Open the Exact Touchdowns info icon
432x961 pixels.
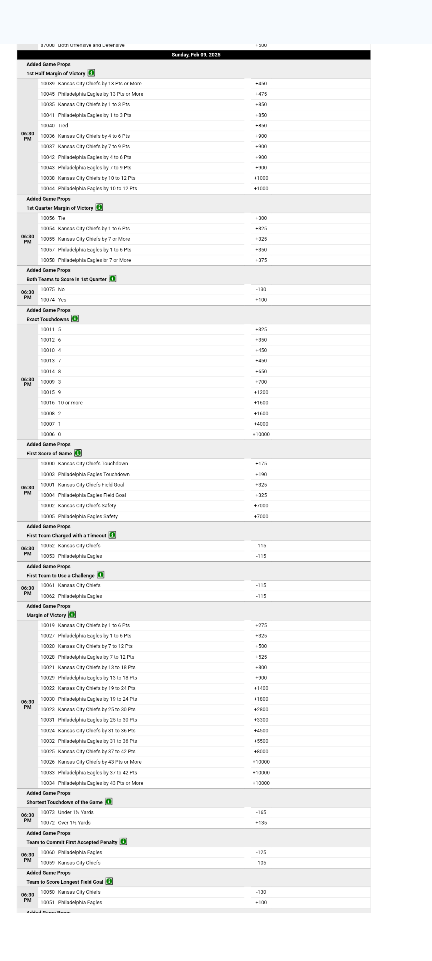(75, 319)
